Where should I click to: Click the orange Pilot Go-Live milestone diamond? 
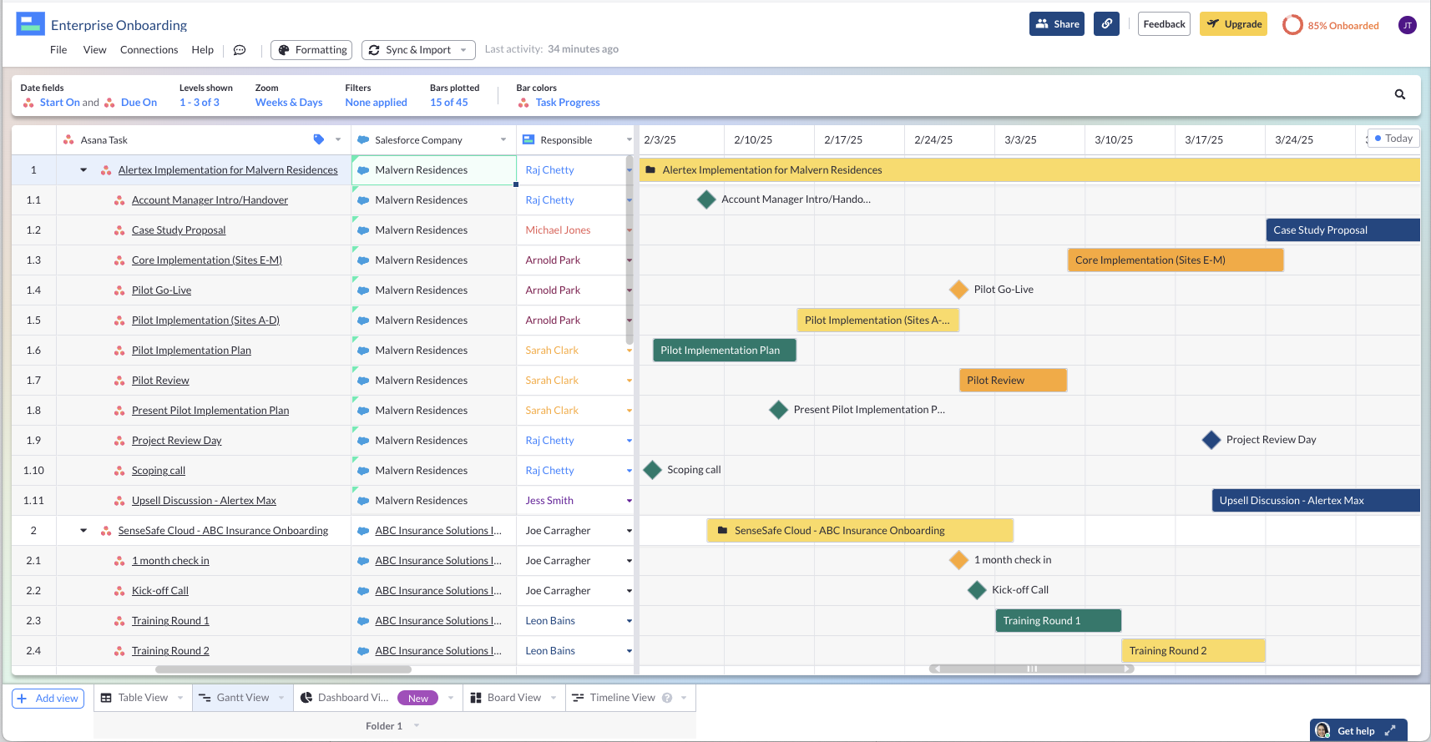tap(959, 290)
